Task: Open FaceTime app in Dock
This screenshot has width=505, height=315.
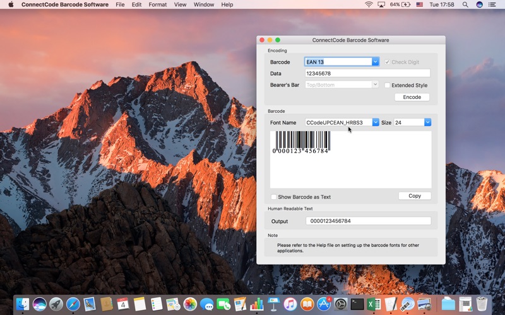Action: coord(223,304)
